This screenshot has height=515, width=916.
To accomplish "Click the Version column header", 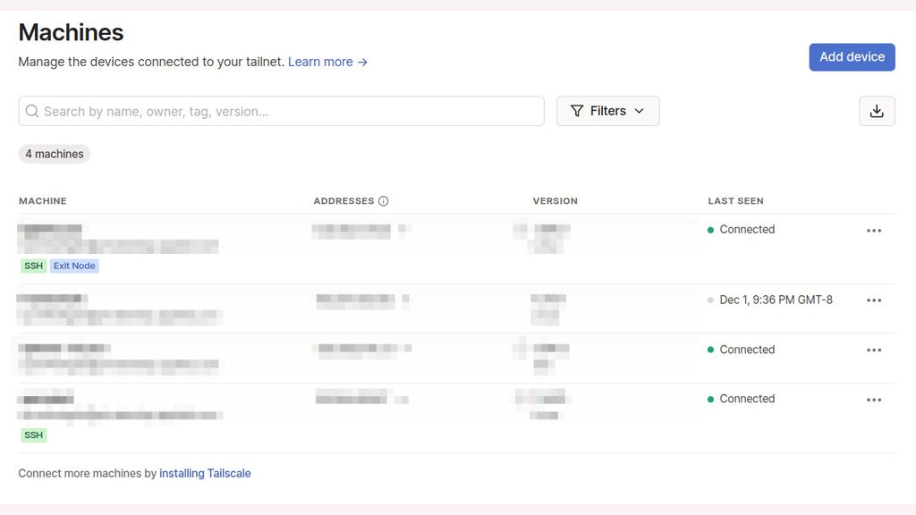I will [x=555, y=201].
